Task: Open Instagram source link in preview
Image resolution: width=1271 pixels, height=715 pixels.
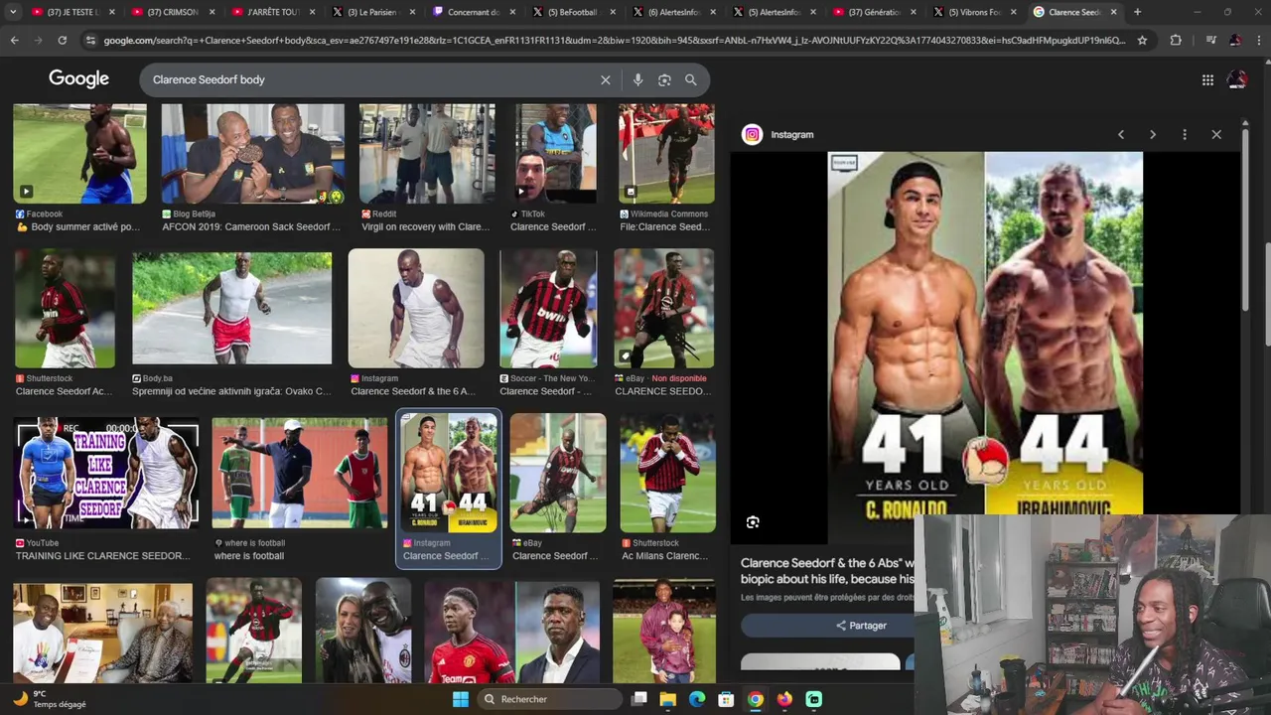Action: [792, 134]
